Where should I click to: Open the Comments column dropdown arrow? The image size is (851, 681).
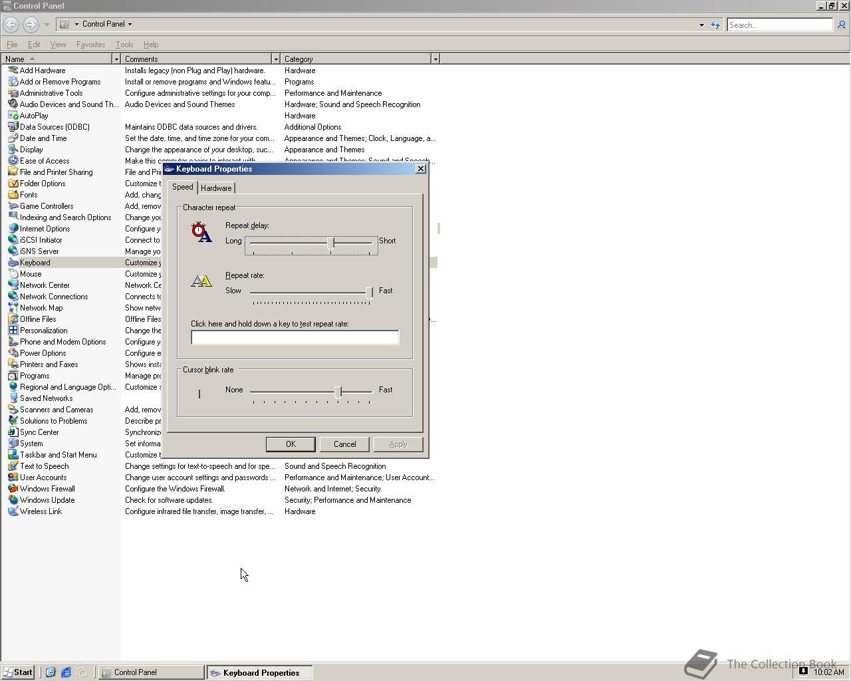pos(276,59)
